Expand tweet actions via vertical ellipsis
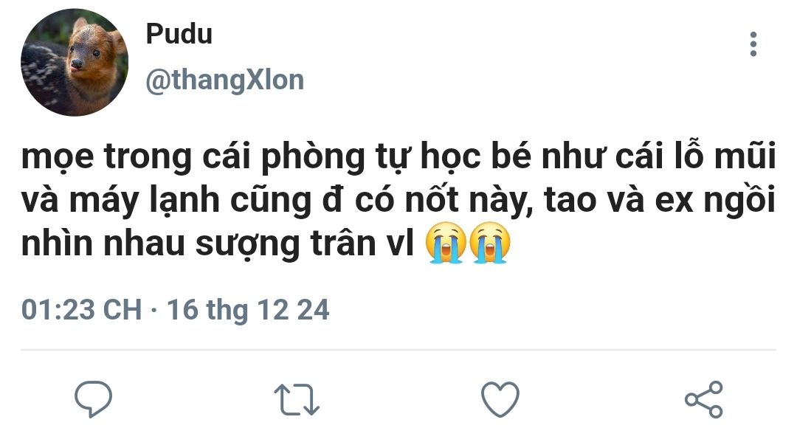797x442 pixels. click(x=753, y=44)
